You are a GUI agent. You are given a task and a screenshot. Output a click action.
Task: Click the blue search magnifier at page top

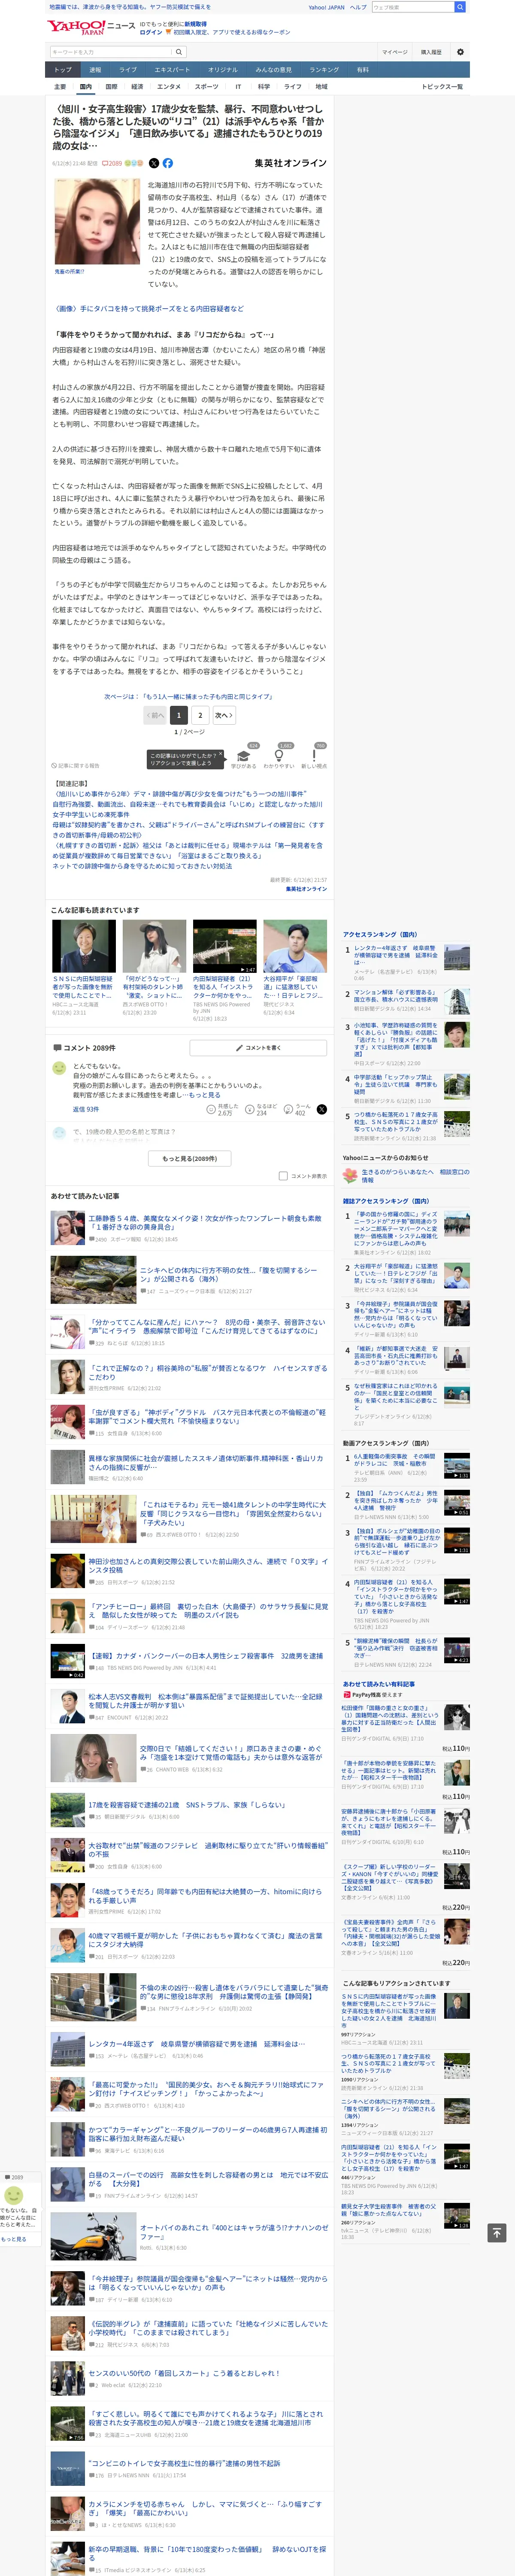[460, 7]
